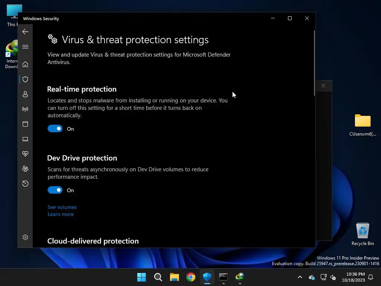The height and width of the screenshot is (286, 381).
Task: Close the Windows Security window
Action: [x=307, y=18]
